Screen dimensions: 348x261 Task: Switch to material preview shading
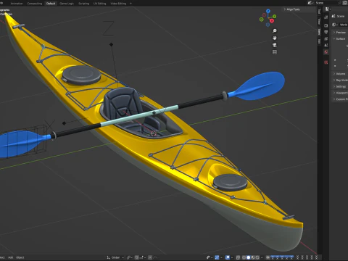coord(253,257)
